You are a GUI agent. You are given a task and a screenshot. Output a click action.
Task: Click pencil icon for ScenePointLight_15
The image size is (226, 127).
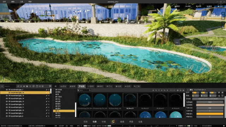[47, 96]
